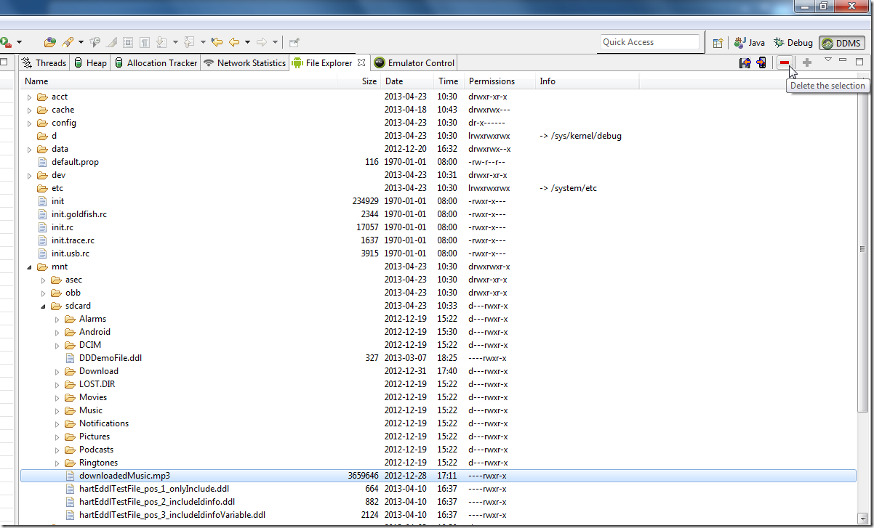Click the Forward navigation arrow icon
The height and width of the screenshot is (528, 874).
[262, 42]
